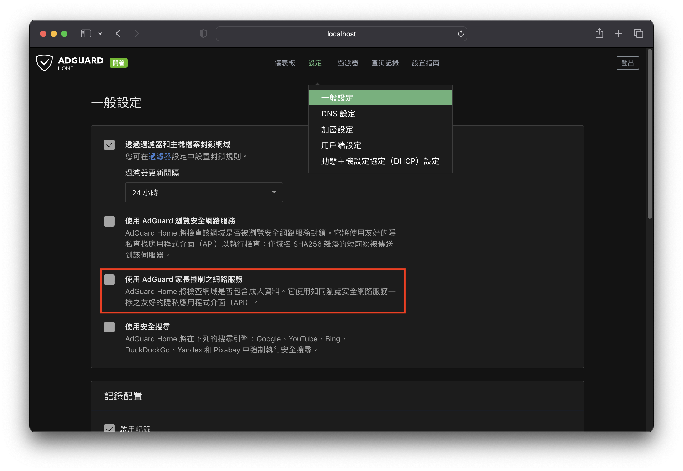Open the 設定 navigation tab

point(315,63)
